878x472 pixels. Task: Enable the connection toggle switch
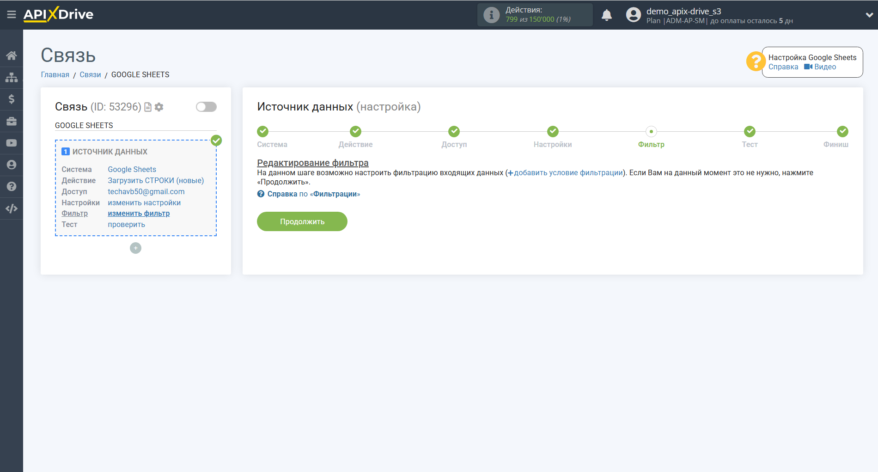click(206, 107)
